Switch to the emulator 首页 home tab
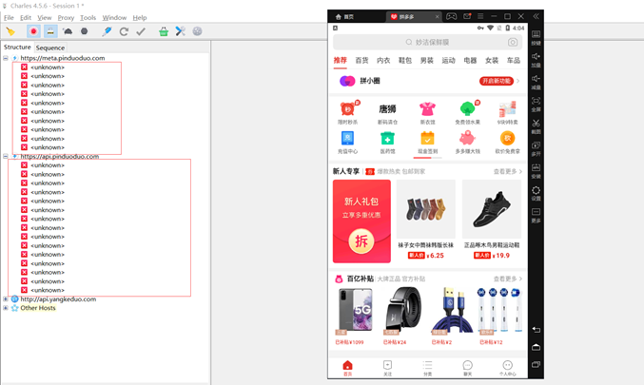 [x=344, y=16]
